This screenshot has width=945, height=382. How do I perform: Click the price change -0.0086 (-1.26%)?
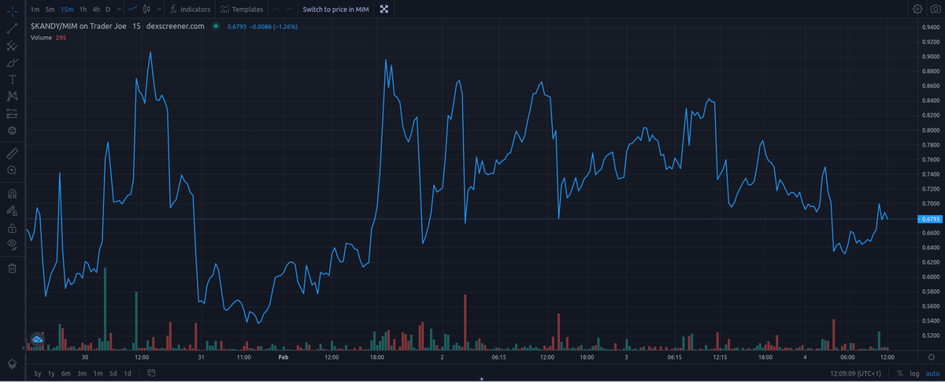272,27
